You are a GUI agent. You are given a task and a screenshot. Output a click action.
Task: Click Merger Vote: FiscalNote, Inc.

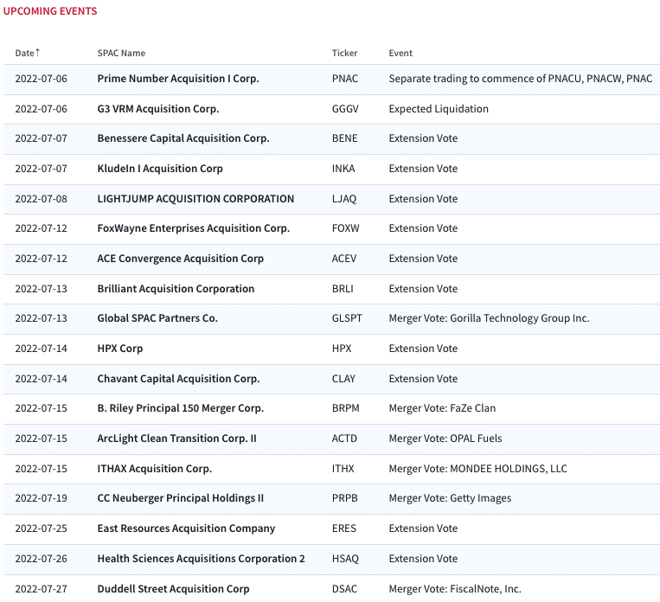455,589
